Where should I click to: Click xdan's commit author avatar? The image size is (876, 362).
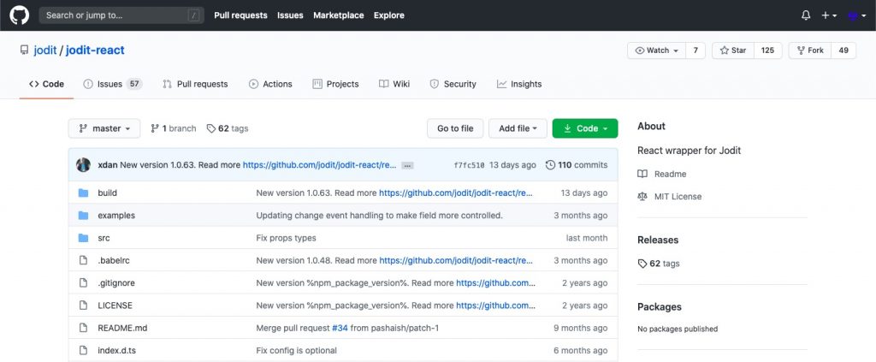pyautogui.click(x=83, y=165)
